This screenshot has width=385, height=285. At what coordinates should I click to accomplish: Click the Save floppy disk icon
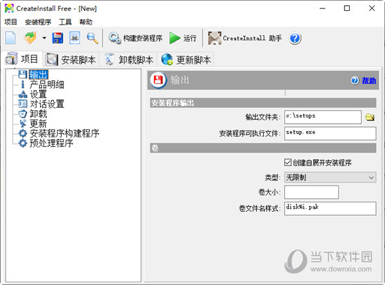pos(58,38)
